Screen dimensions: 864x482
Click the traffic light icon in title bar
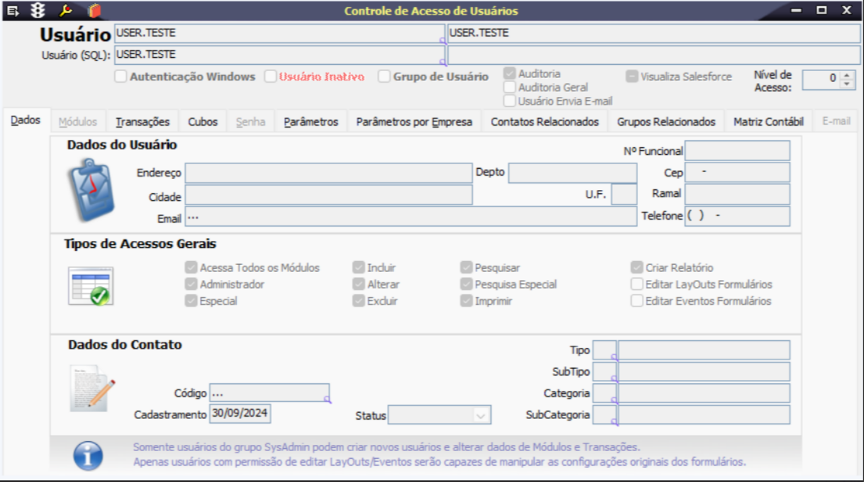[x=38, y=11]
